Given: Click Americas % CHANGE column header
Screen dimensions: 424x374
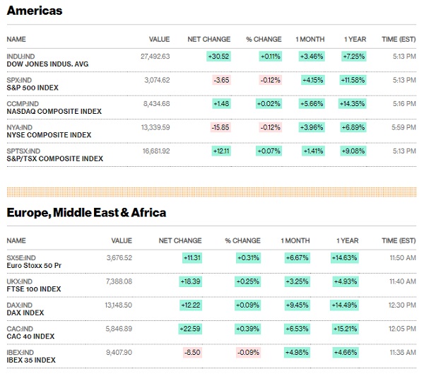Looking at the screenshot, I should pyautogui.click(x=264, y=40).
